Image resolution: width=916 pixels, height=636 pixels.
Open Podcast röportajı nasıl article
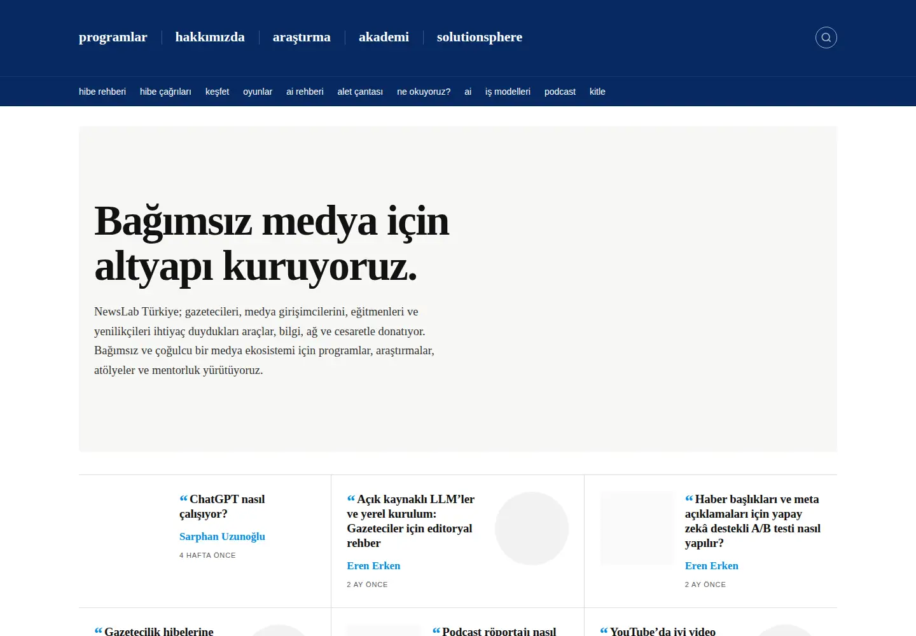point(494,631)
